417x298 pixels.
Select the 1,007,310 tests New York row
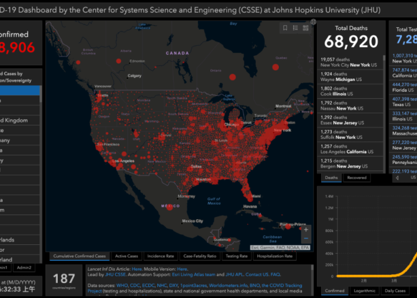403,58
